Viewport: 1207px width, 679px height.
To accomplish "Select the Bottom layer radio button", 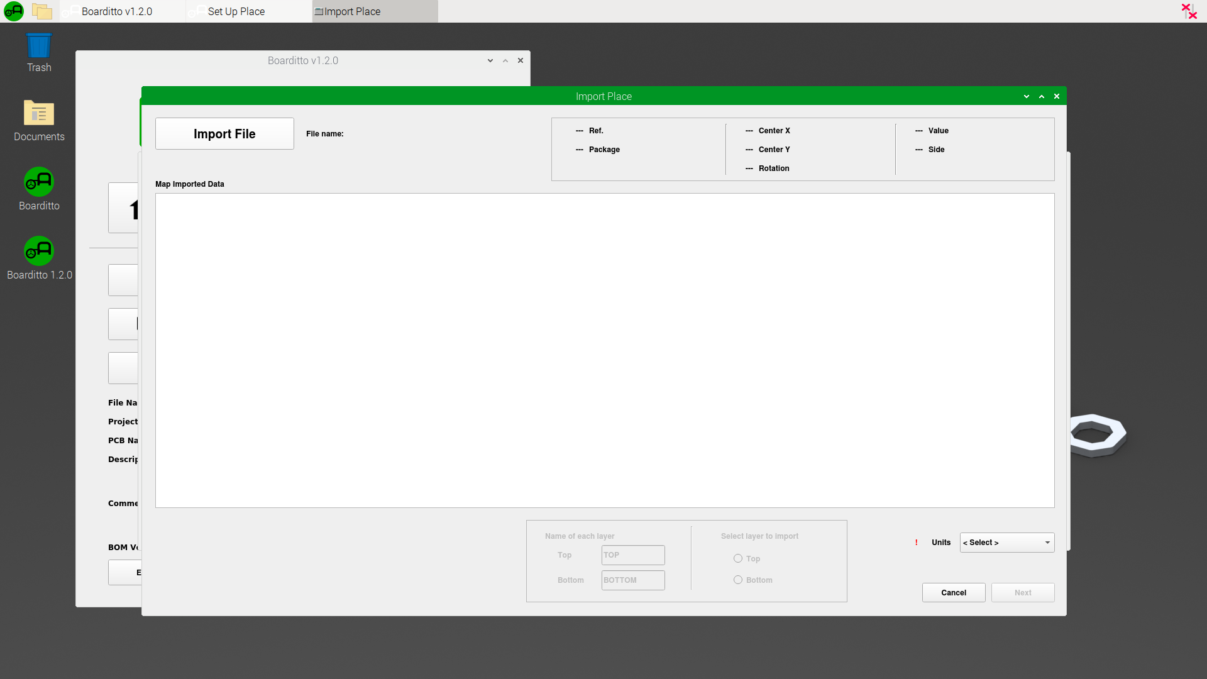I will 738,580.
